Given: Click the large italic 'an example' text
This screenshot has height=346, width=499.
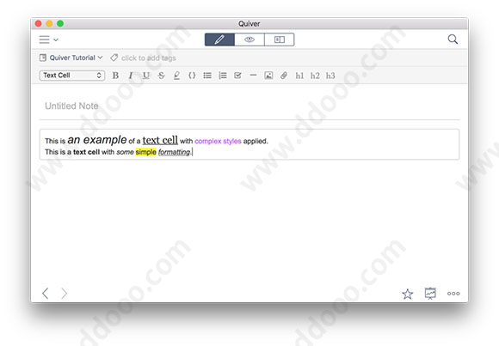Looking at the screenshot, I should pos(97,140).
